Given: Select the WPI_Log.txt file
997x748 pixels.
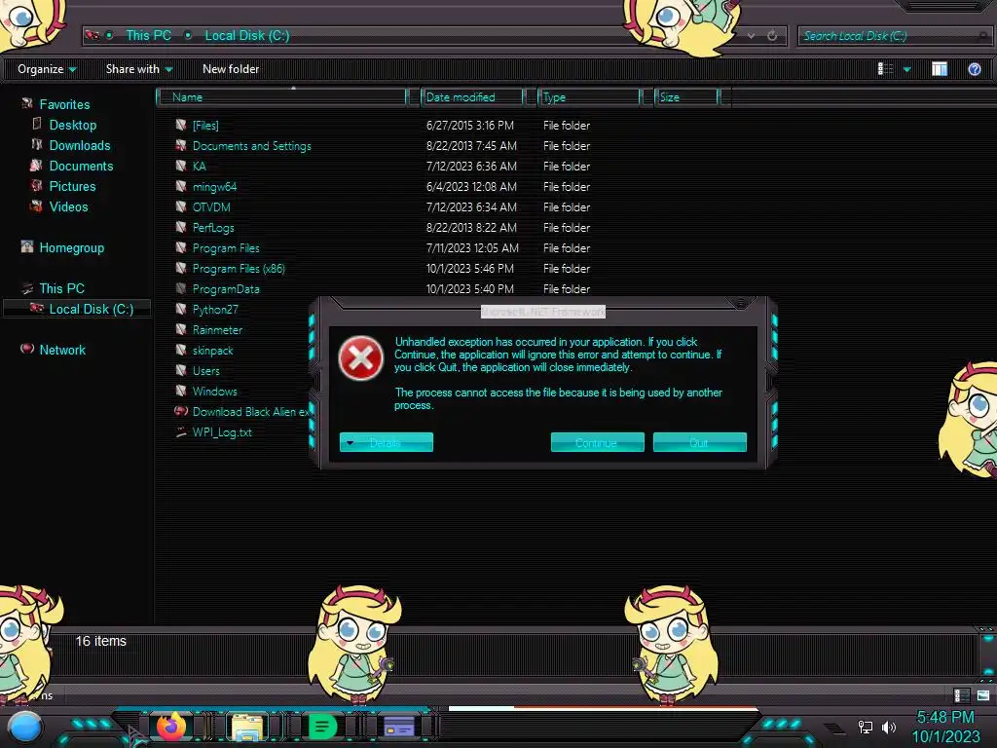Looking at the screenshot, I should tap(222, 431).
